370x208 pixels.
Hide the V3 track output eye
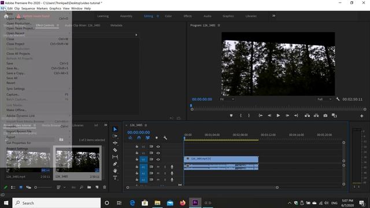click(x=158, y=147)
